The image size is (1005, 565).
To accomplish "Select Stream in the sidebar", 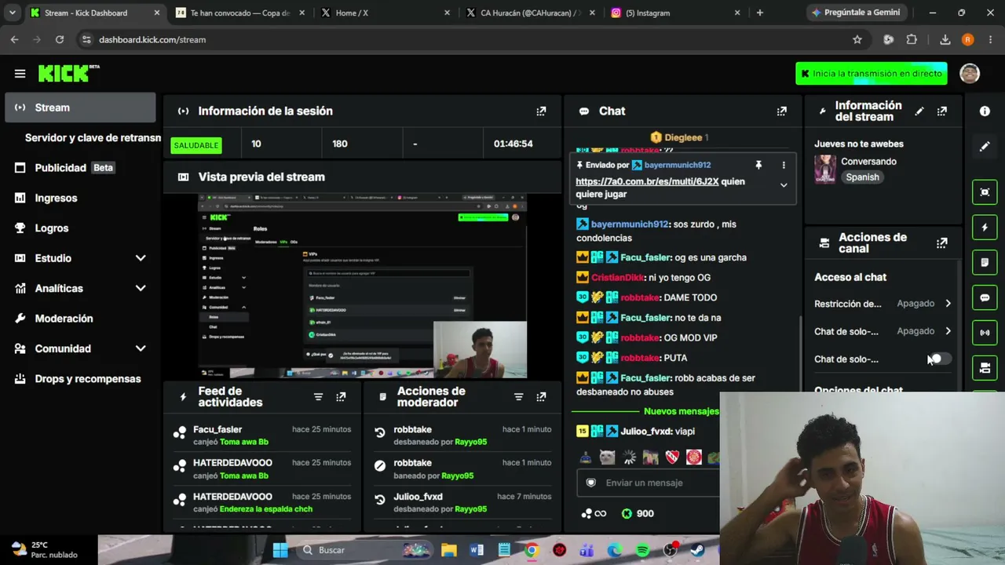I will pyautogui.click(x=80, y=108).
